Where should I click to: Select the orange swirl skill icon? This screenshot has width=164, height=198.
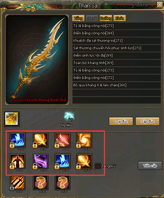tap(84, 140)
